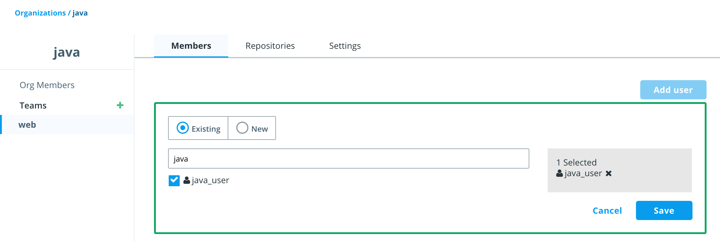Open Org Members in sidebar
The image size is (720, 242).
pos(47,85)
